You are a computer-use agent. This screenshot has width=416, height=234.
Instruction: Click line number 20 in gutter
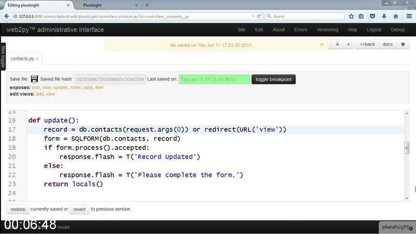click(x=12, y=157)
